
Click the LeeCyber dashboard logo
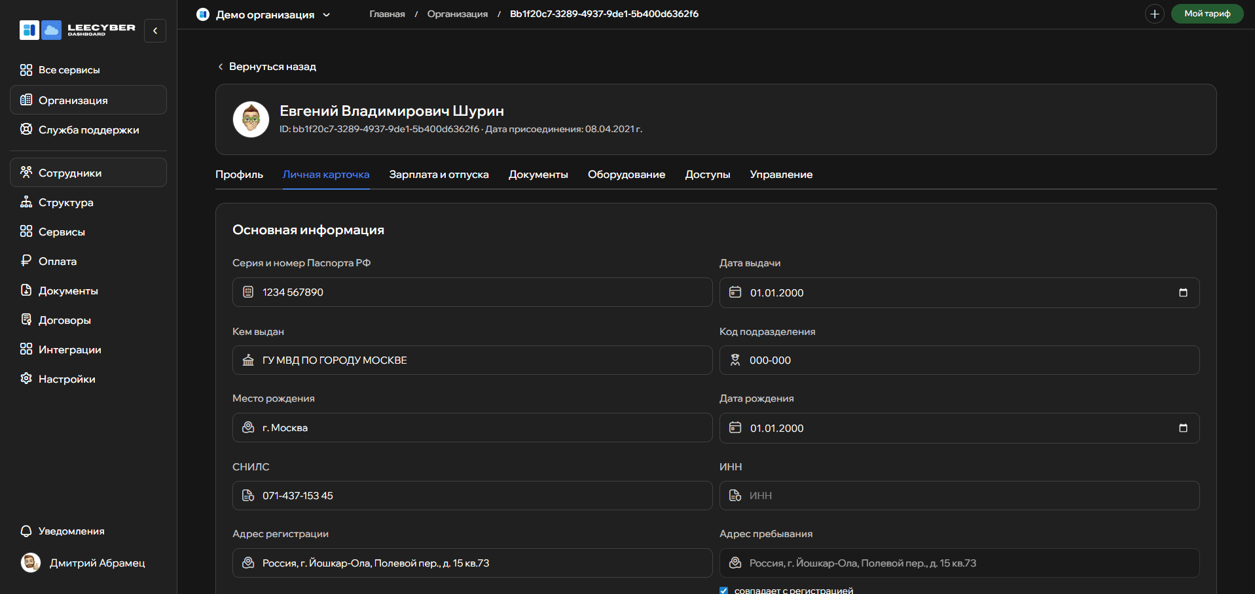(x=77, y=30)
